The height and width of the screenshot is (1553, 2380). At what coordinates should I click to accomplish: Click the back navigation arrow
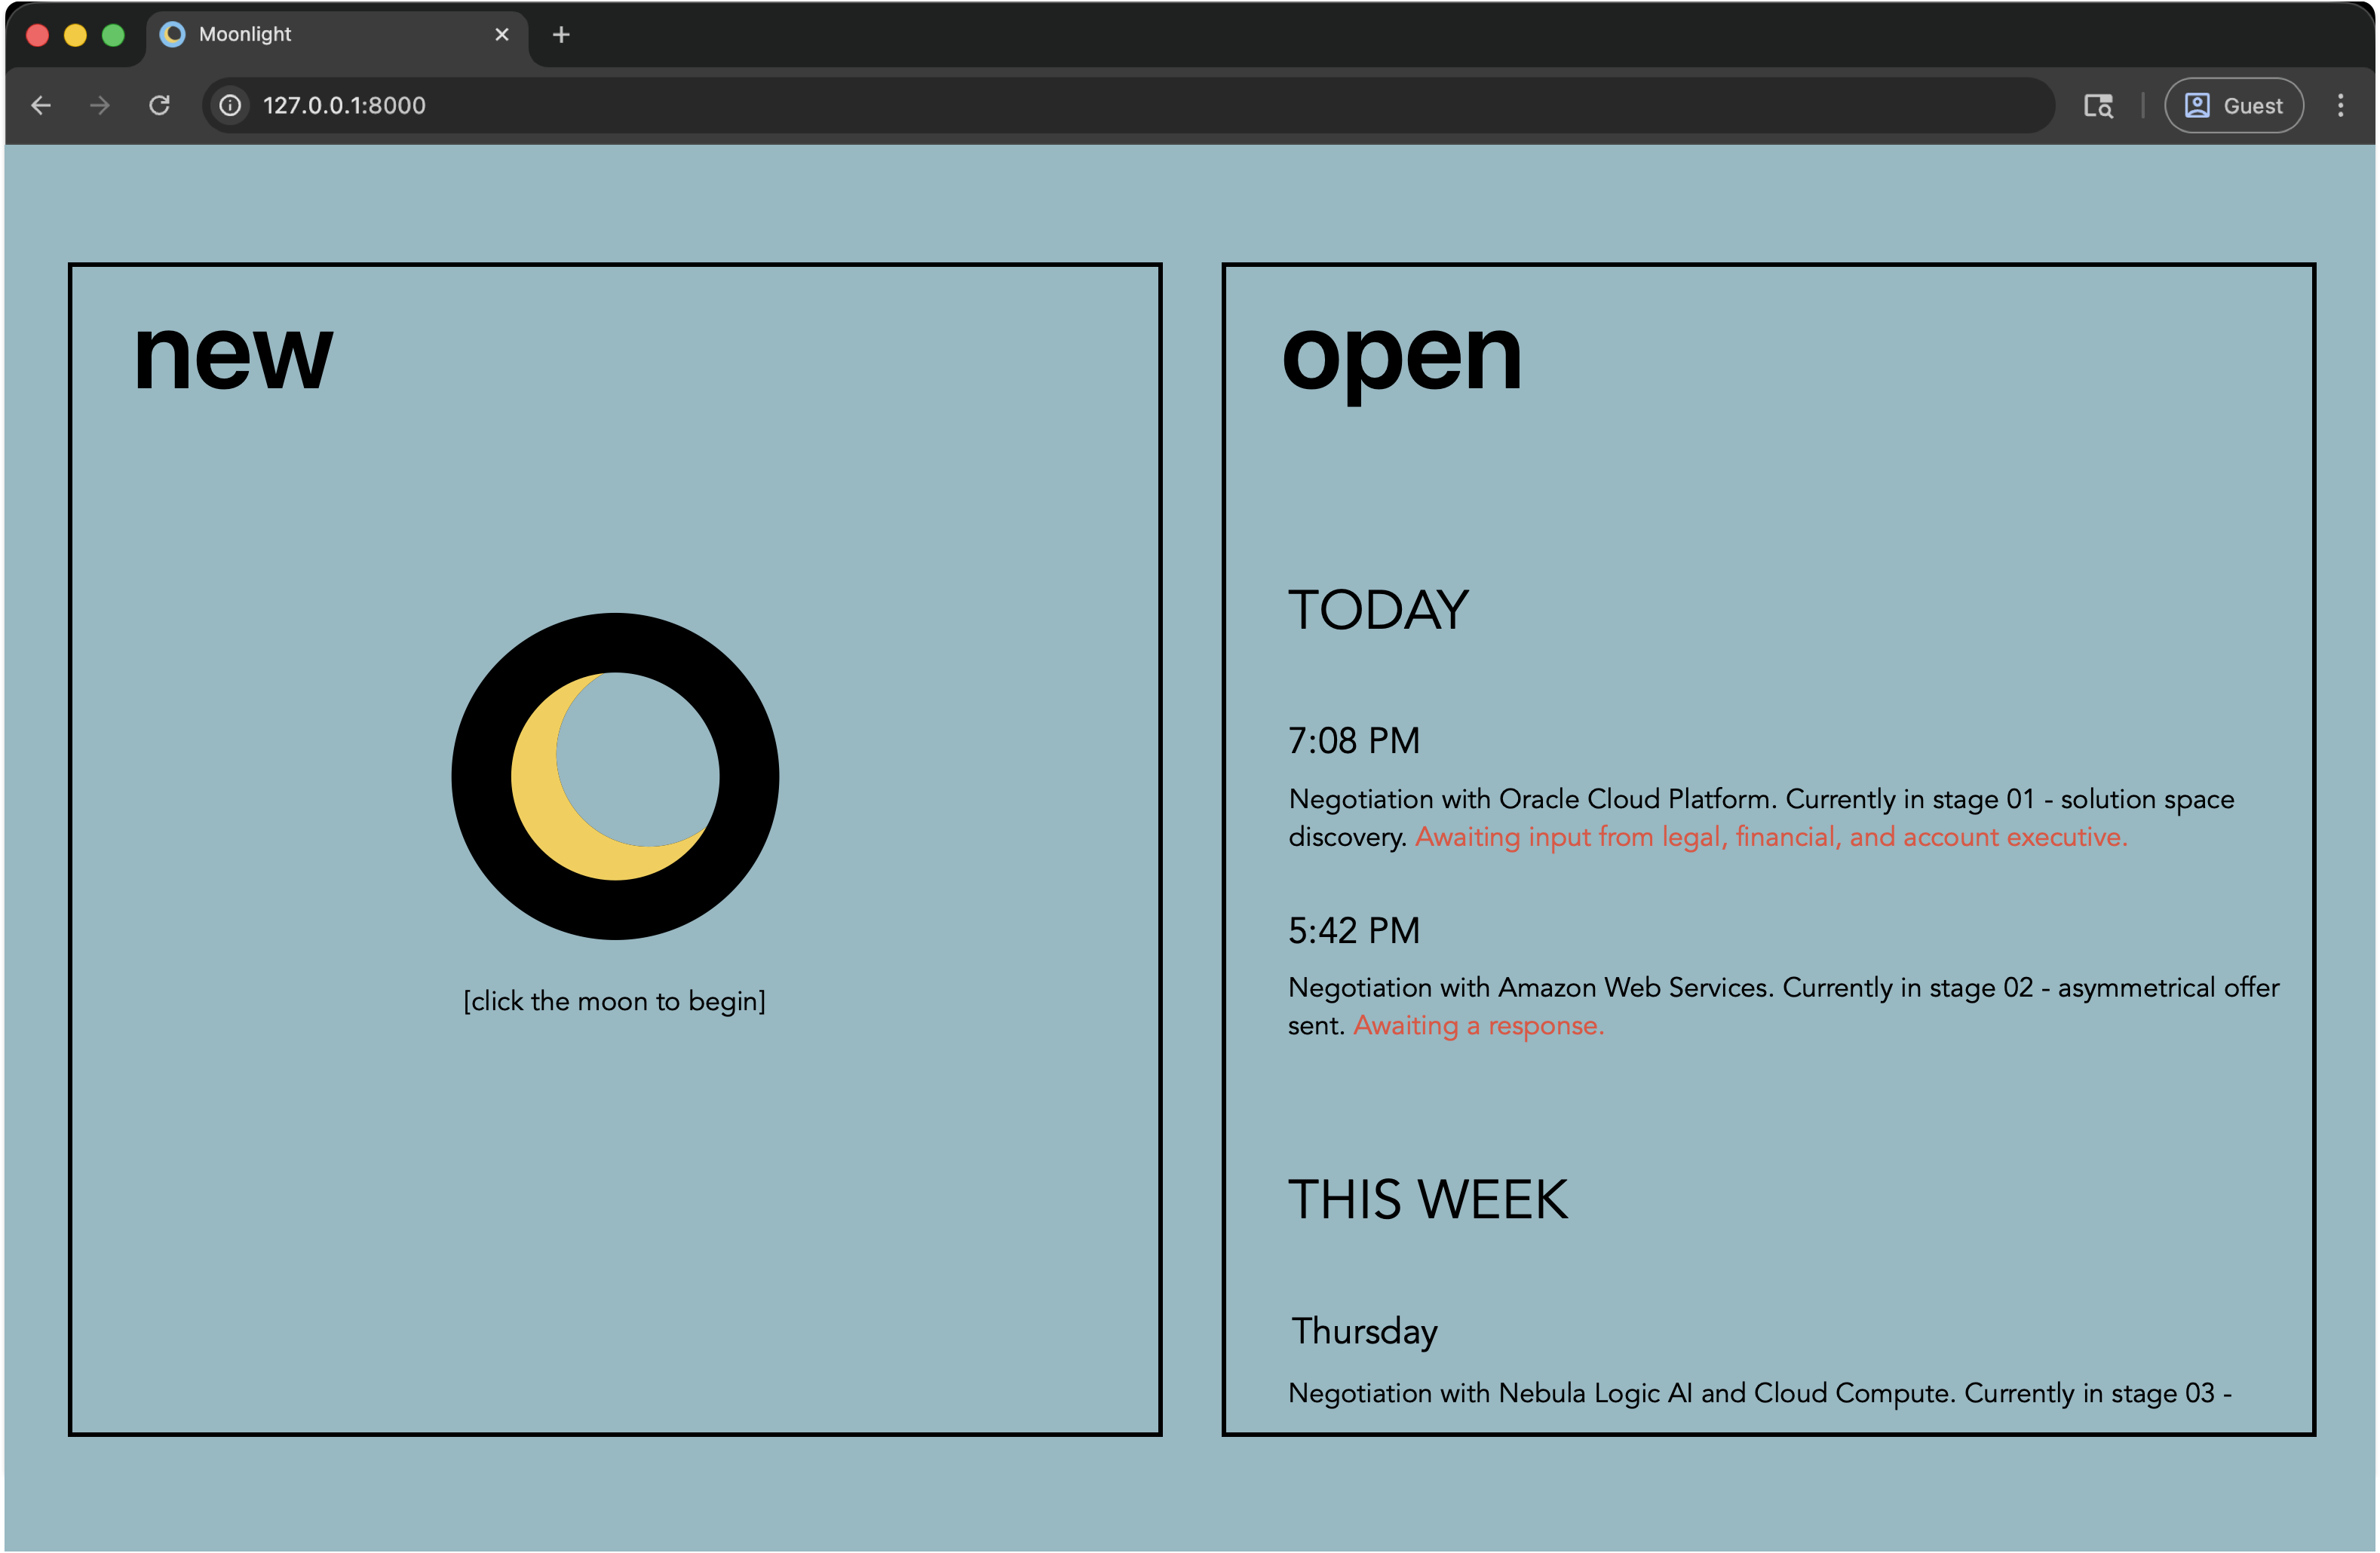click(x=41, y=105)
